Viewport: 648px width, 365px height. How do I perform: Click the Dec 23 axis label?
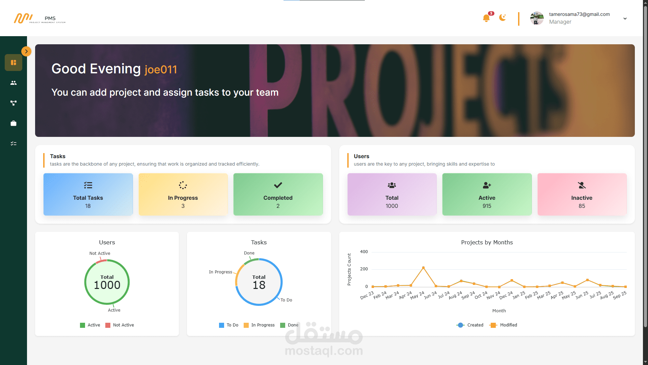tap(367, 295)
